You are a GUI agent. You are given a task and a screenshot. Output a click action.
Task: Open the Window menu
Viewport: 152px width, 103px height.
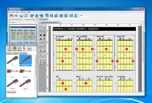[23, 12]
